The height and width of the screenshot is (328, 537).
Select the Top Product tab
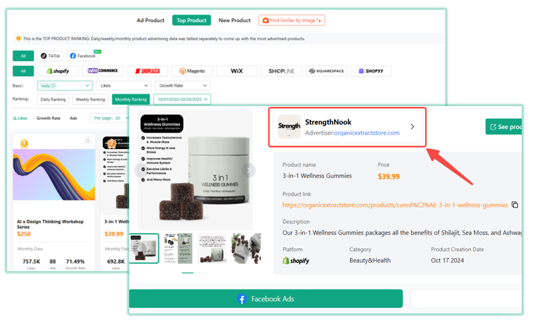[192, 20]
